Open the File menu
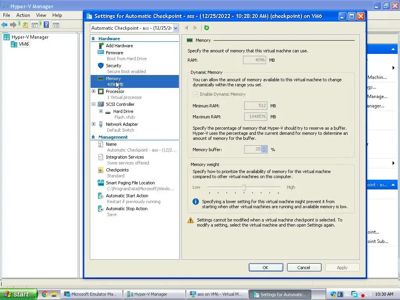This screenshot has height=300, width=400. [7, 15]
